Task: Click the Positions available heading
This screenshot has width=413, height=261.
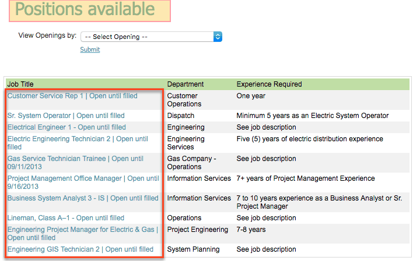Action: click(85, 9)
